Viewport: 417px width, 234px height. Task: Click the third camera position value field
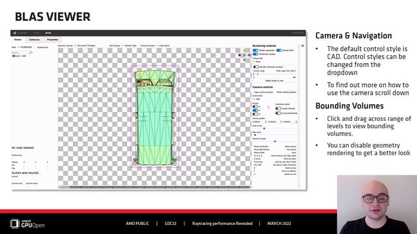click(x=289, y=122)
